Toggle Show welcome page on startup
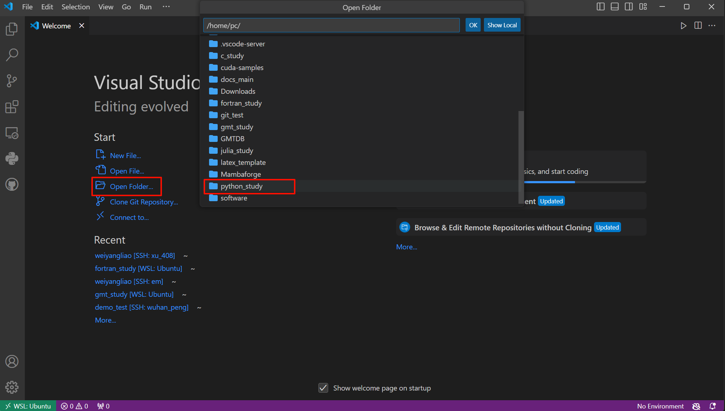725x411 pixels. (x=323, y=388)
